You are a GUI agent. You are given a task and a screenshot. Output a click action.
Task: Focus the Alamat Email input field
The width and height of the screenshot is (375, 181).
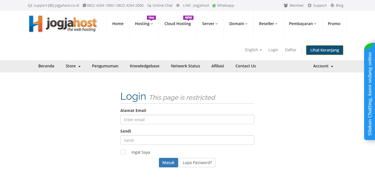(187, 120)
